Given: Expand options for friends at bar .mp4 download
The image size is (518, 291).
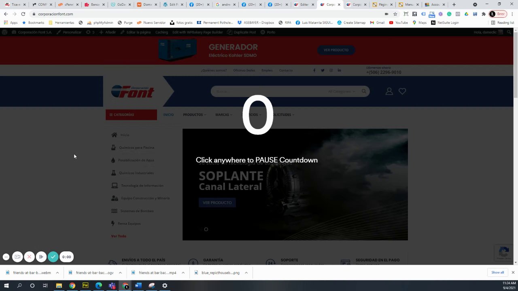Looking at the screenshot, I should (x=183, y=273).
